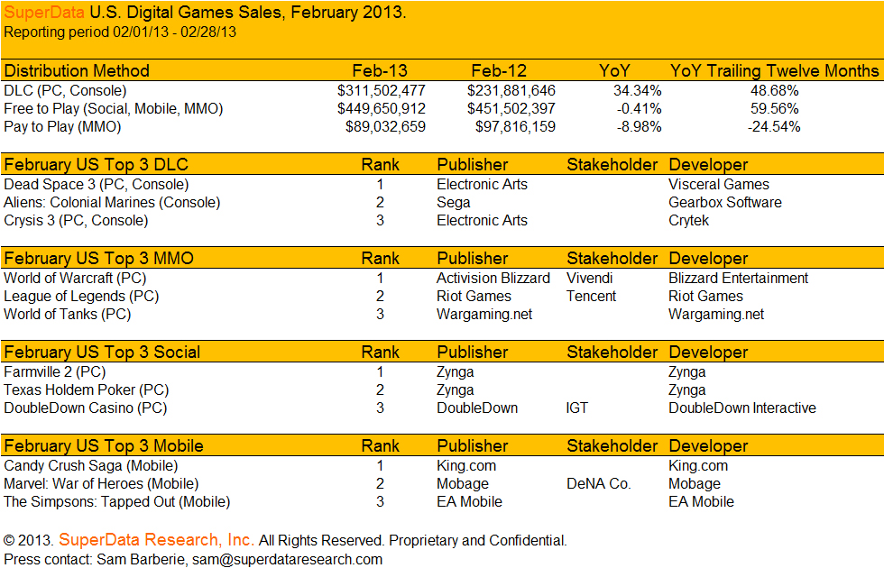Select the -24.54% trailing value

(x=774, y=127)
